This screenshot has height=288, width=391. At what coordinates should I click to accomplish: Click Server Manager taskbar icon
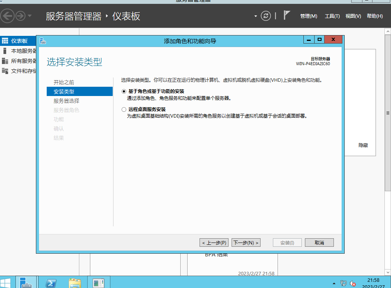coord(26,282)
